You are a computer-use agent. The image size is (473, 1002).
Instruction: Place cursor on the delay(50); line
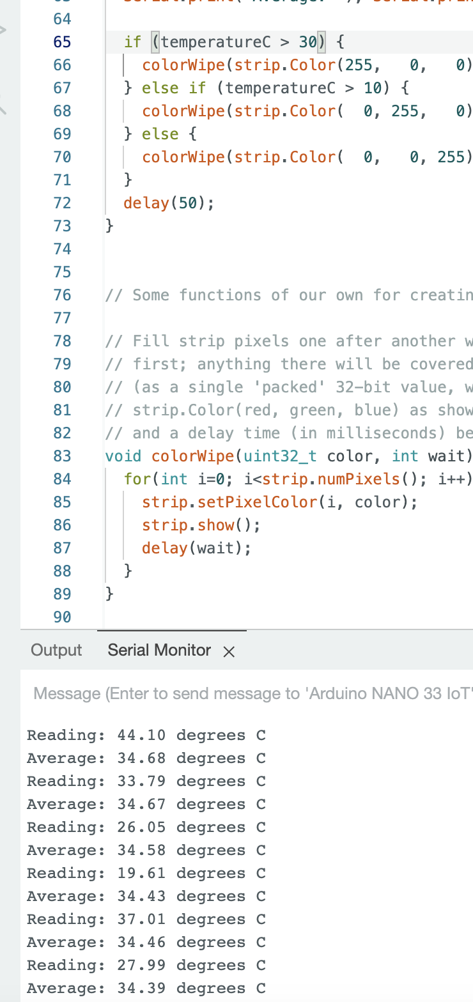169,203
